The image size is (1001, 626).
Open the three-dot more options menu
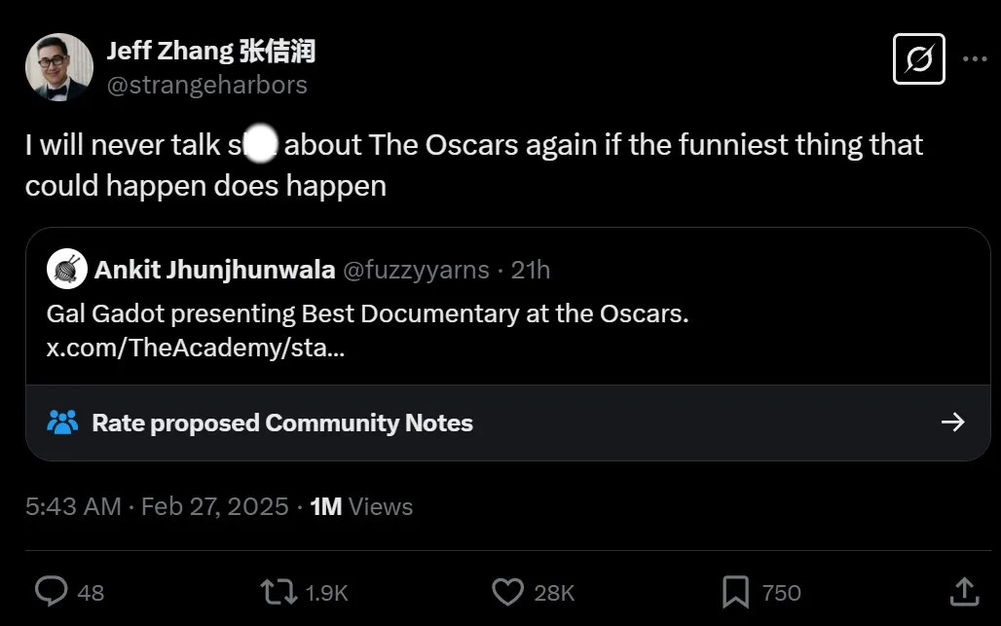pos(975,59)
